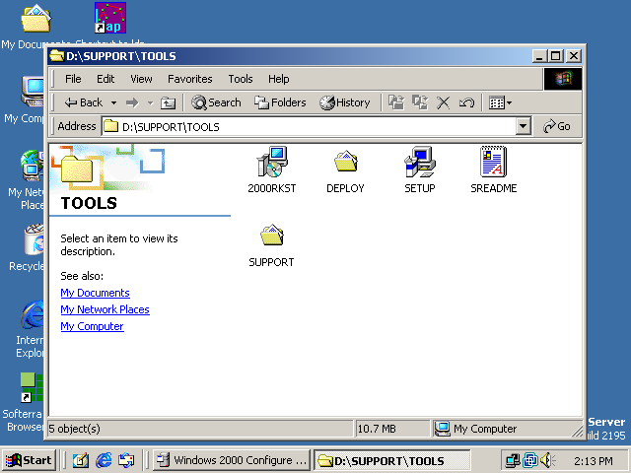Open the My Network Places link
Image resolution: width=631 pixels, height=473 pixels.
105,309
